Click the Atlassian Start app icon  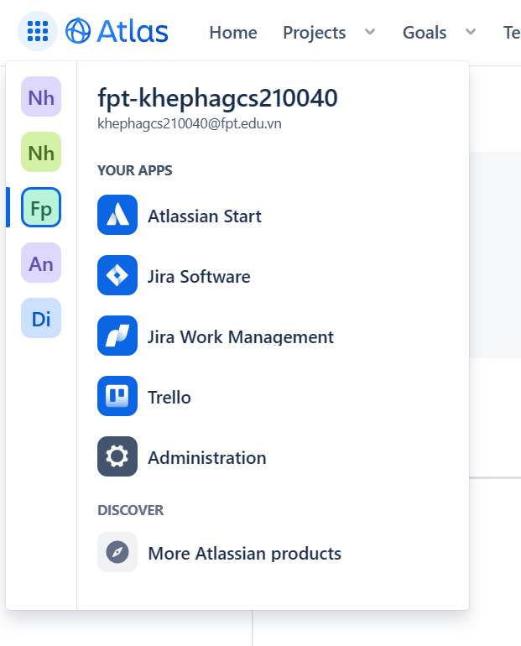click(117, 215)
